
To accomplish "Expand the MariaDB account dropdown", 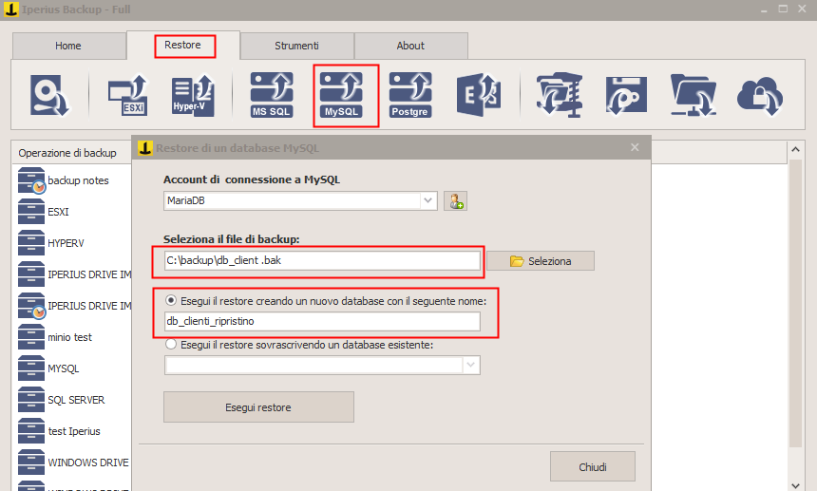I will click(427, 200).
